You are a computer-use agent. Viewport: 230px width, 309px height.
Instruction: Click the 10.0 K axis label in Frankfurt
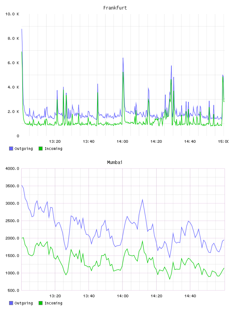click(12, 14)
